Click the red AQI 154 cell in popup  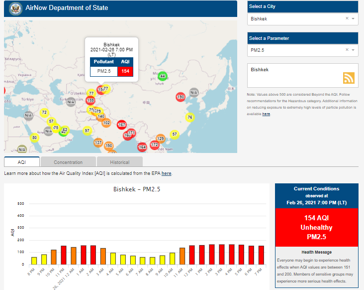tap(125, 71)
